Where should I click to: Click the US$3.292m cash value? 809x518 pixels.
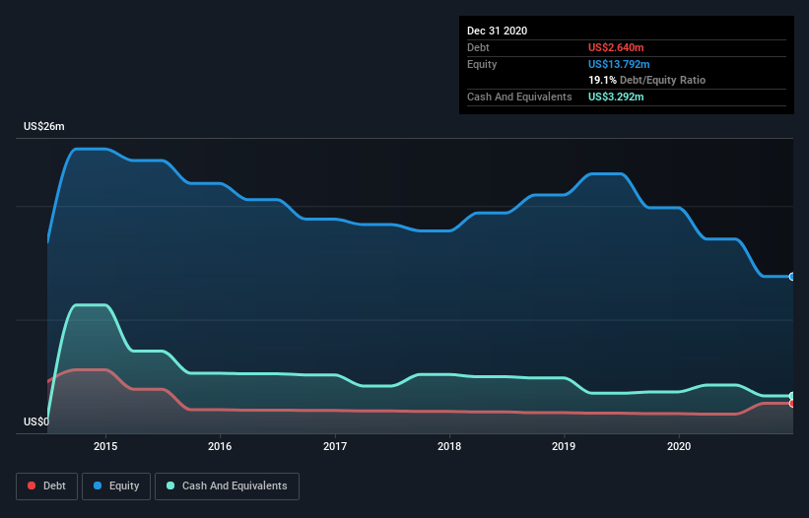click(x=616, y=97)
